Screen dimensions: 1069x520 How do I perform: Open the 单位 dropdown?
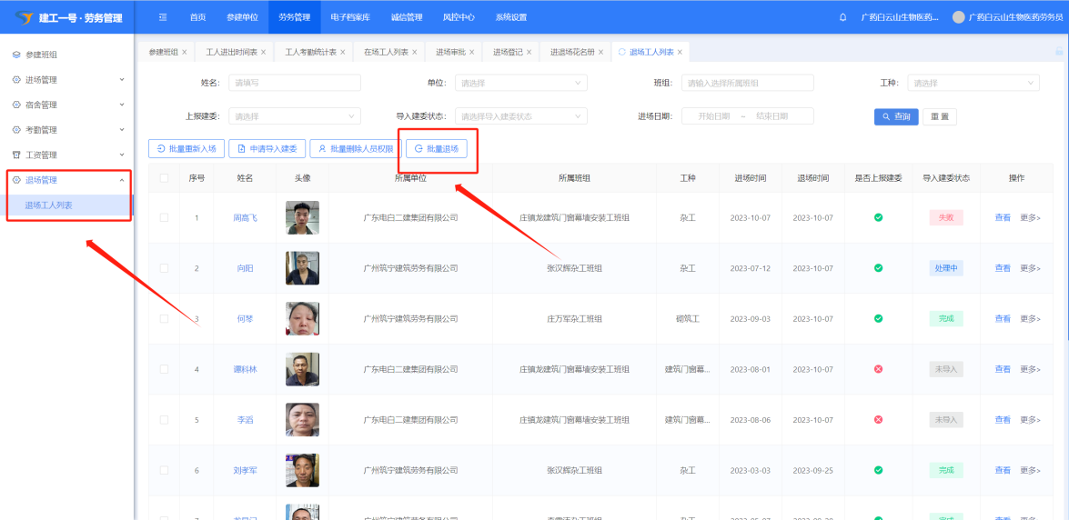pyautogui.click(x=519, y=83)
